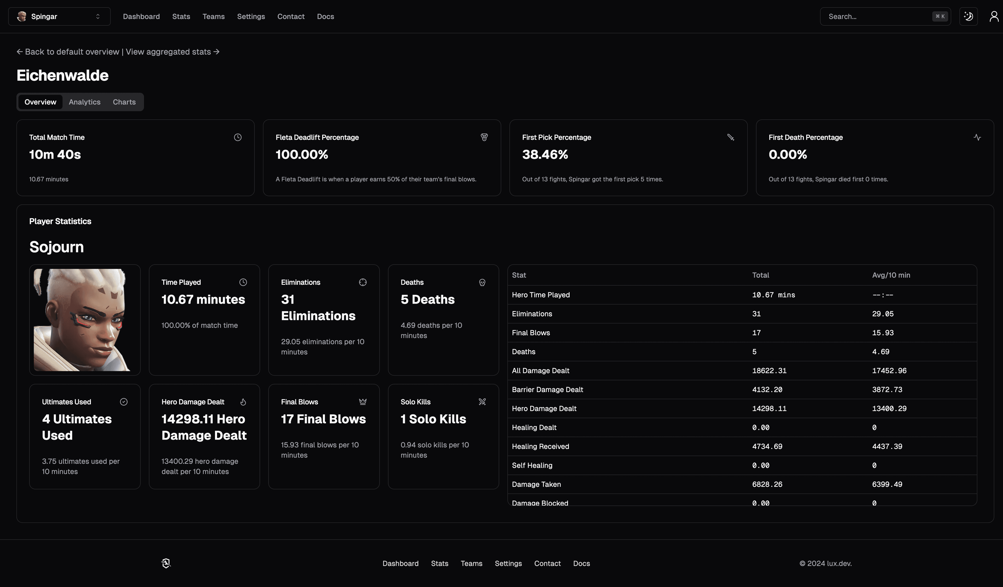Click the crossed swords icon on Solo Kills card
This screenshot has width=1003, height=587.
(x=482, y=402)
